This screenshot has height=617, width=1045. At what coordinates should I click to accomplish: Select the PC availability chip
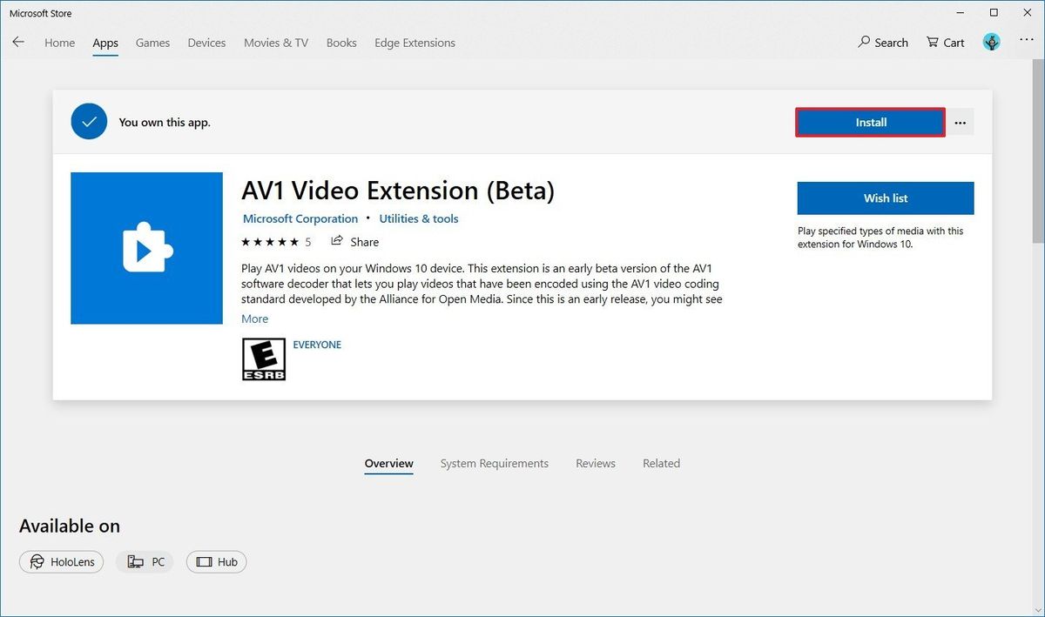pos(145,561)
